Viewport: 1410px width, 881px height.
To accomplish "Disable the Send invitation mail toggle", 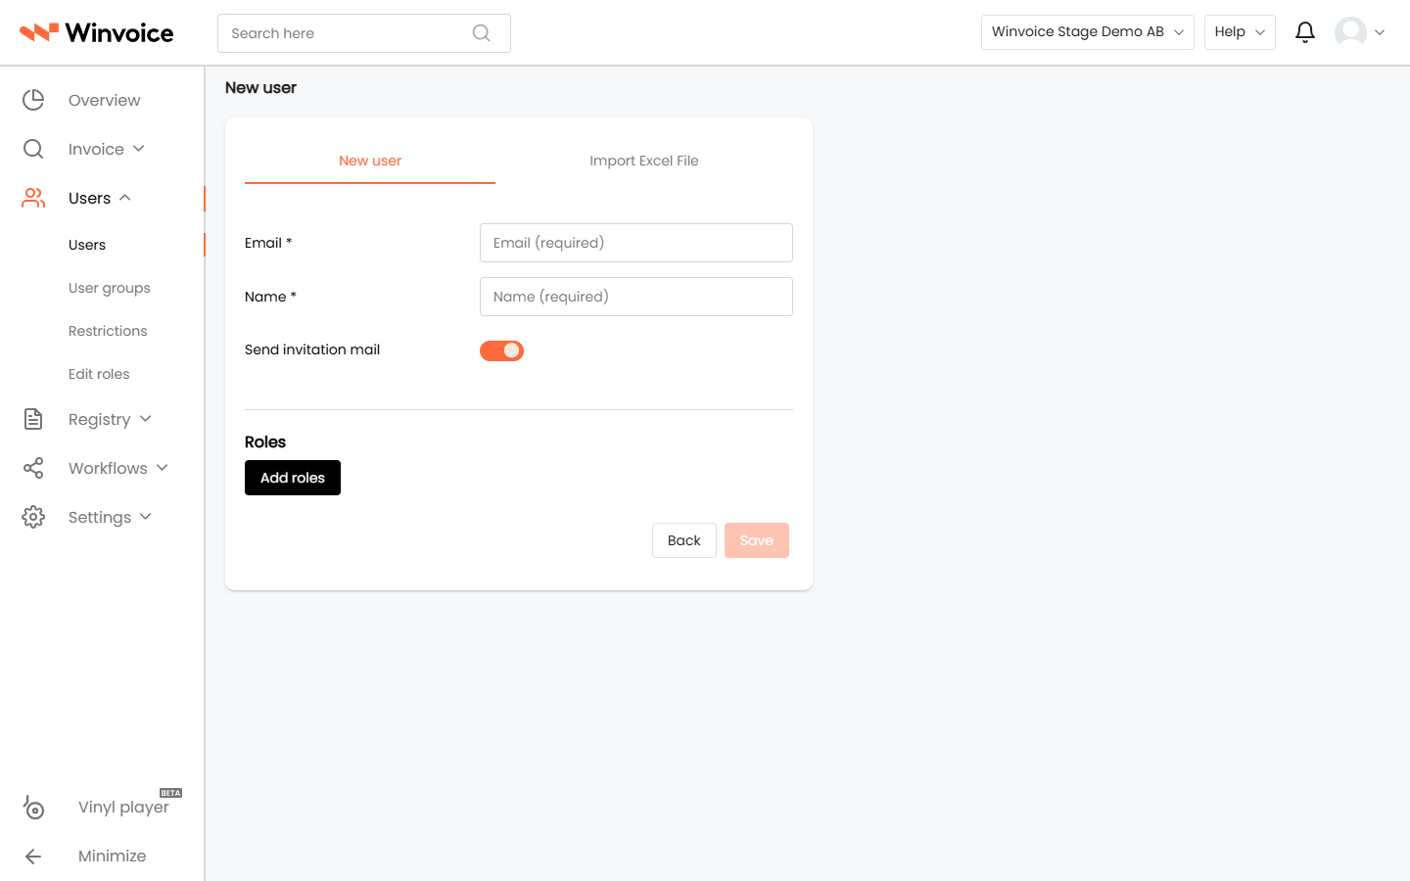I will 501,350.
